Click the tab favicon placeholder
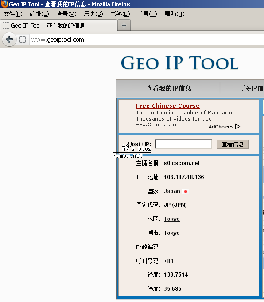The width and height of the screenshot is (264, 302). (x=6, y=25)
